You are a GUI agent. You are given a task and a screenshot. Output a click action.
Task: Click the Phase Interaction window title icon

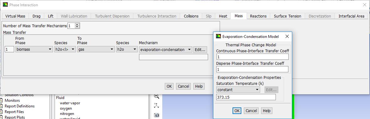point(5,5)
